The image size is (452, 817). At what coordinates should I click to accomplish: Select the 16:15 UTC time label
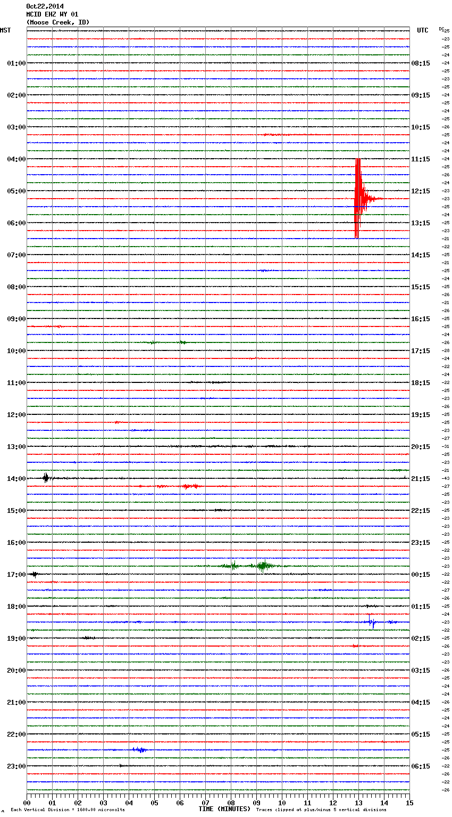[x=421, y=319]
